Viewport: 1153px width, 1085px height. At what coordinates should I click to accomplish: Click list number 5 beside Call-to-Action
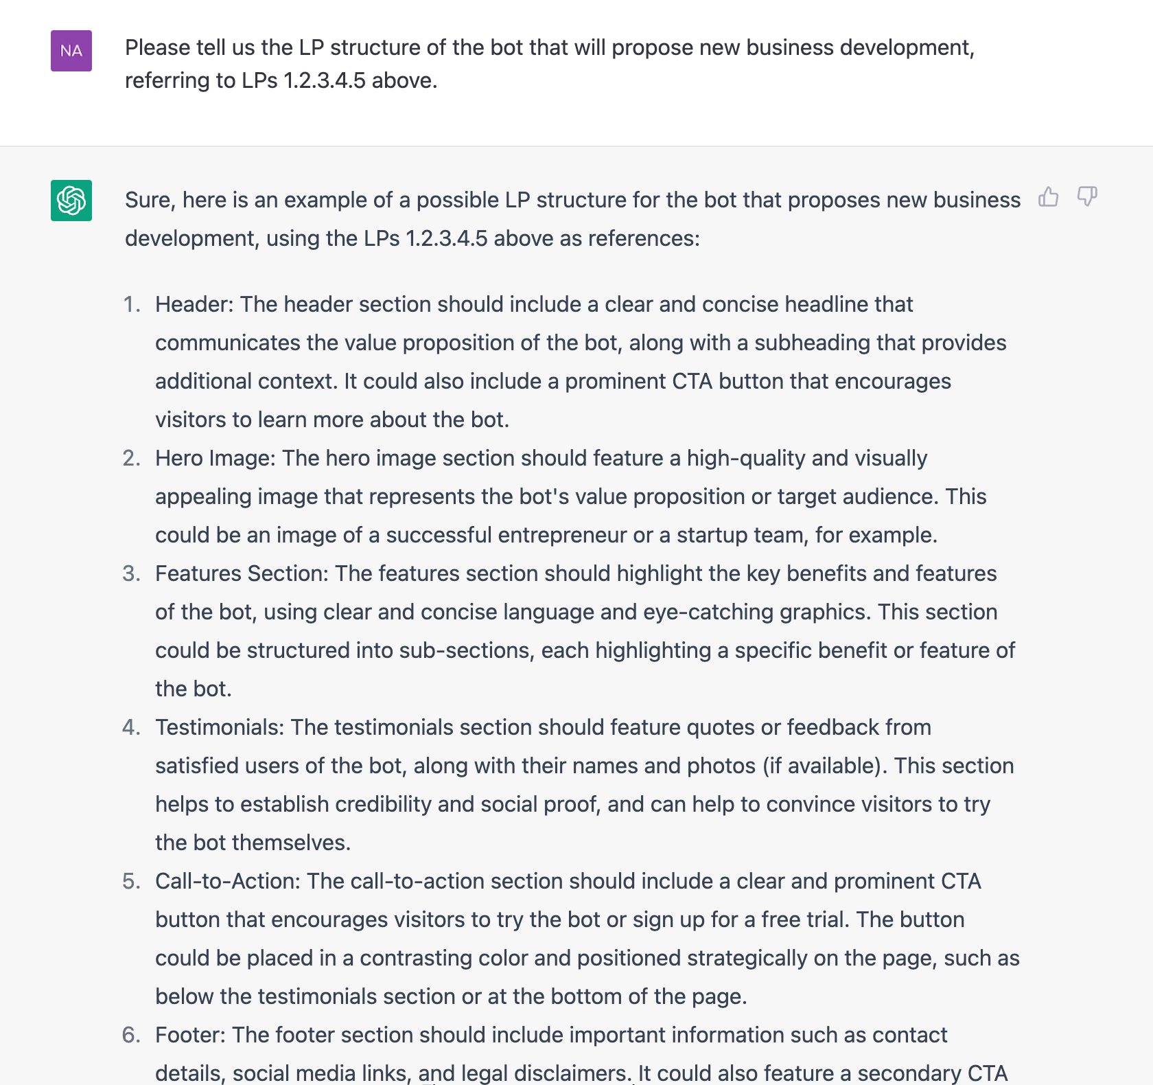point(132,881)
